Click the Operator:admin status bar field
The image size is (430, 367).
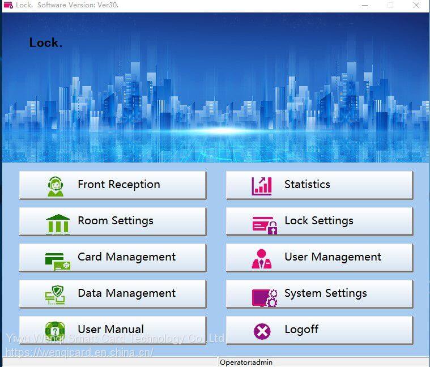click(x=246, y=362)
